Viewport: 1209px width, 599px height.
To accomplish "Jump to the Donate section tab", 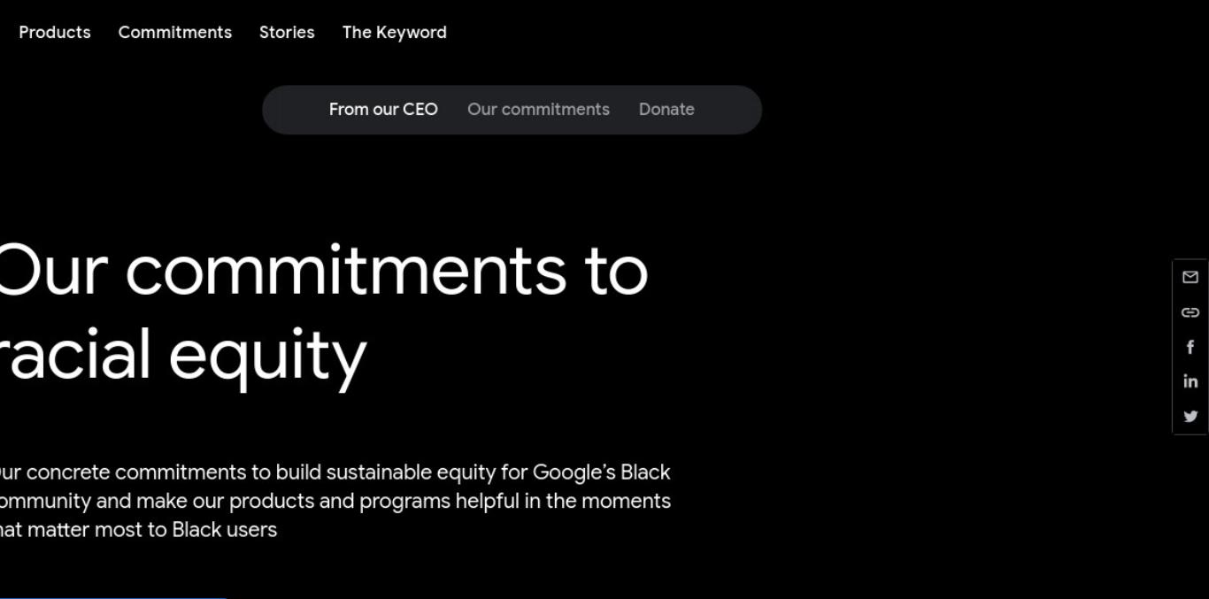I will [666, 110].
